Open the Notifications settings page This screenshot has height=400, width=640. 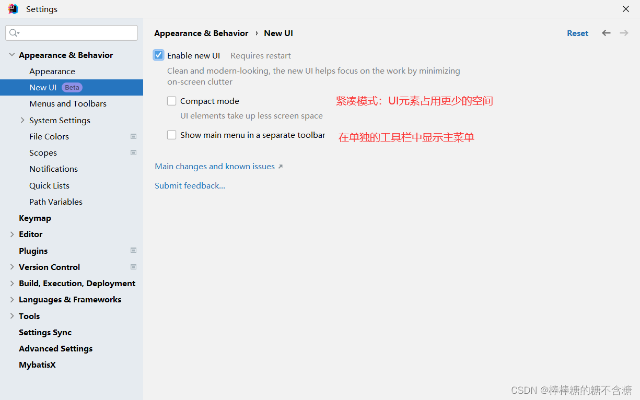[x=53, y=169]
